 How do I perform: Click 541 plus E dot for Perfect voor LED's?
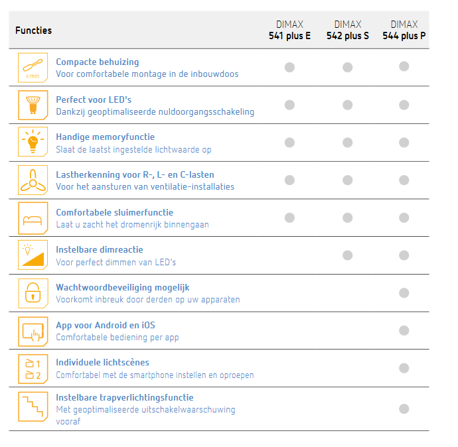(x=289, y=105)
